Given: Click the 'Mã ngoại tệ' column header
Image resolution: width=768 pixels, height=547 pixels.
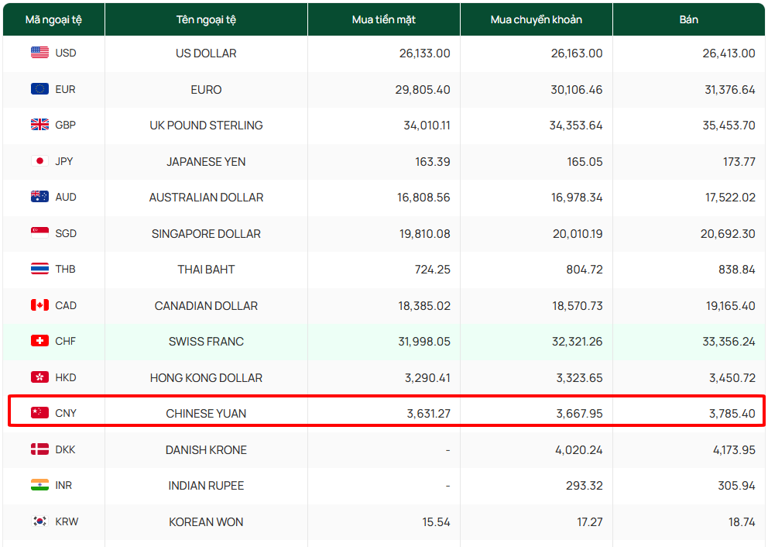Looking at the screenshot, I should tap(53, 19).
